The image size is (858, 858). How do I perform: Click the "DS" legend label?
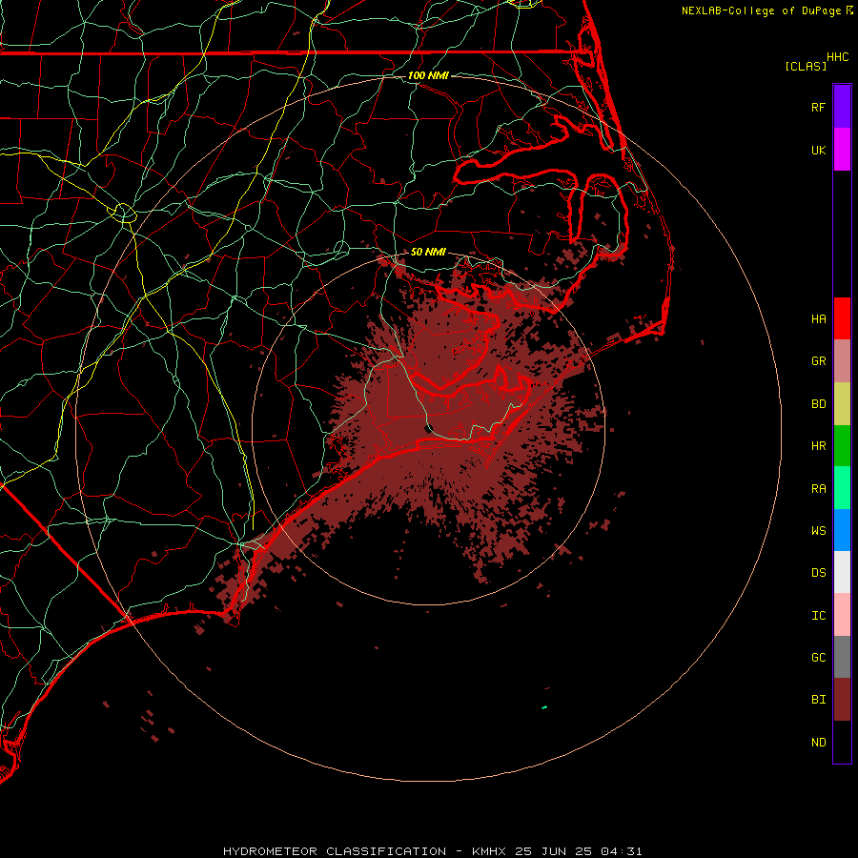tap(819, 573)
